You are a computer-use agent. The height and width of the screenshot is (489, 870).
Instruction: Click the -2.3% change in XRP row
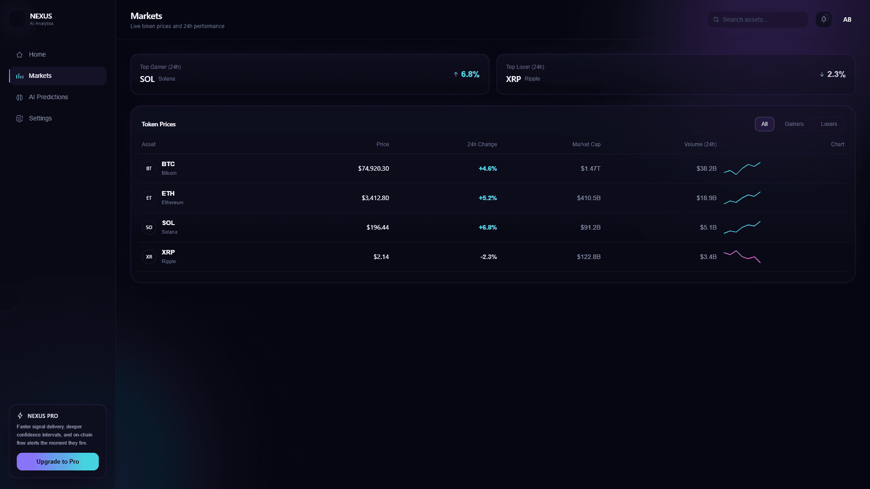tap(488, 257)
